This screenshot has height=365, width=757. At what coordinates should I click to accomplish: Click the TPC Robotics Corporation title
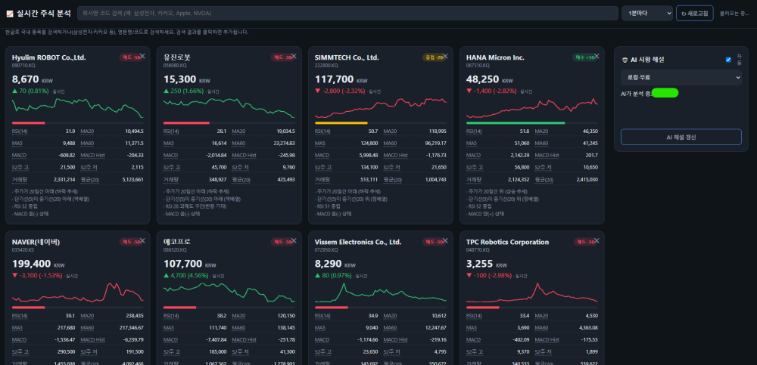coord(507,242)
